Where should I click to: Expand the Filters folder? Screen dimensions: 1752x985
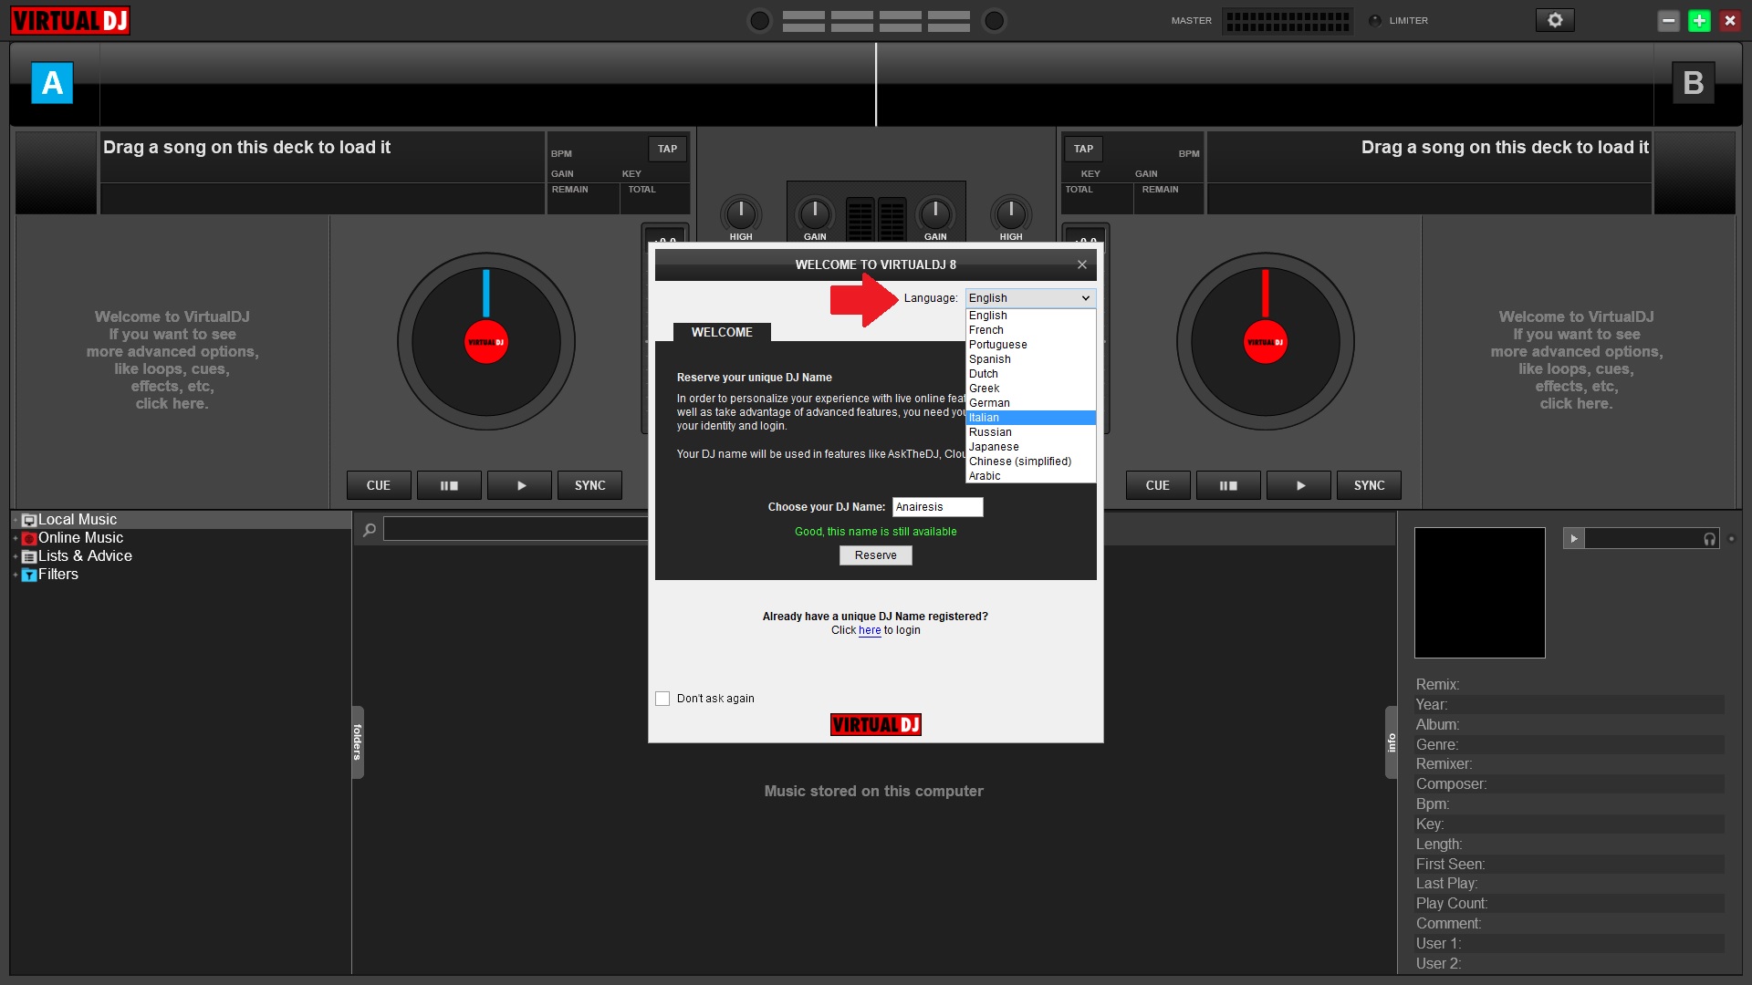coord(16,575)
